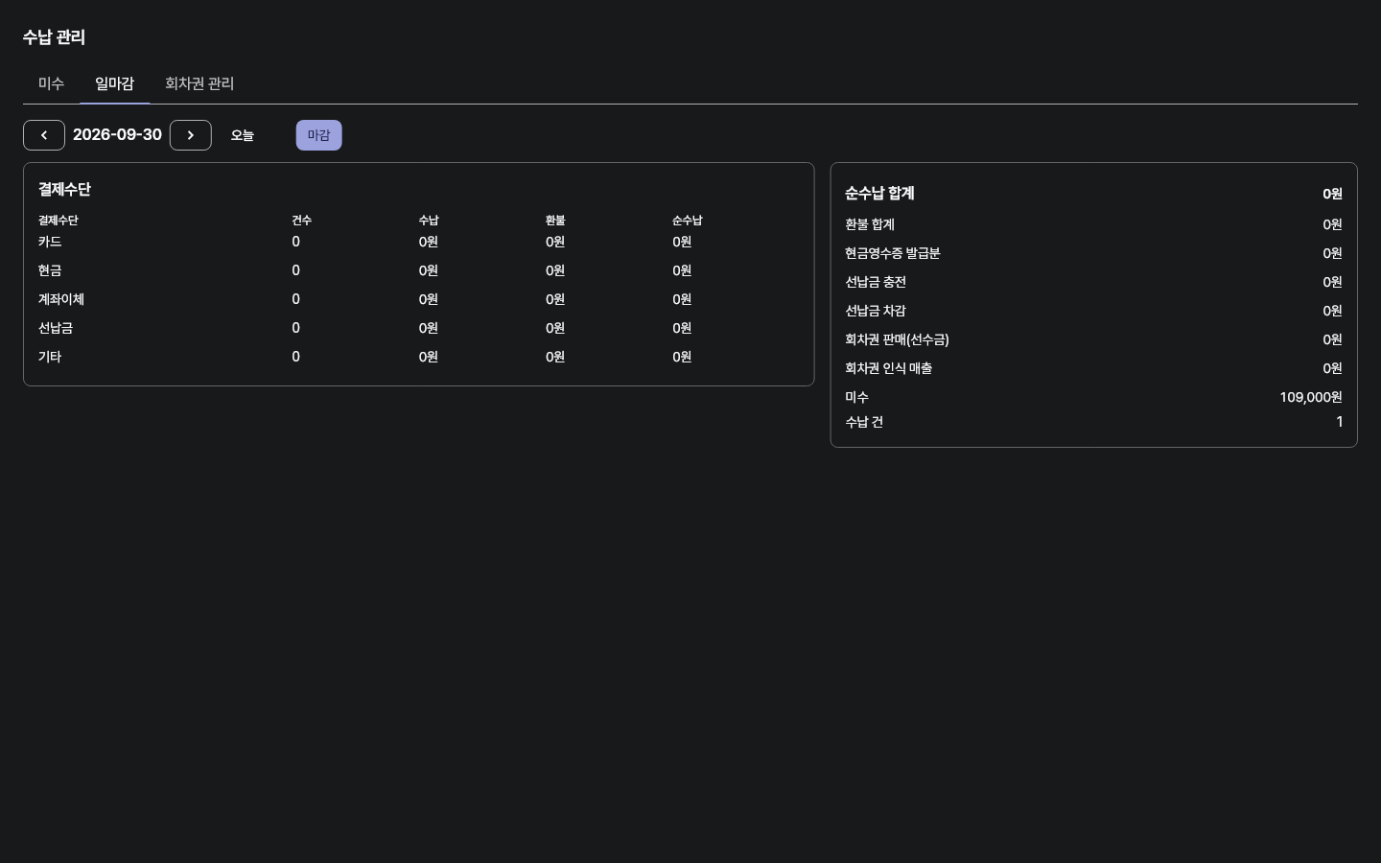
Task: Open the 회차권 관리 tab
Action: pos(199,83)
